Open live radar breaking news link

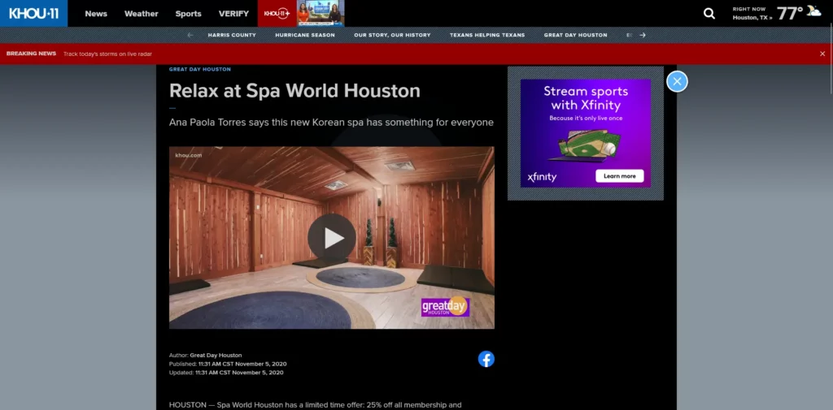(x=107, y=54)
